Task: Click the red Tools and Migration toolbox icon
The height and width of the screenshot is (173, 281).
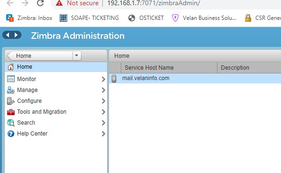Action: point(11,112)
